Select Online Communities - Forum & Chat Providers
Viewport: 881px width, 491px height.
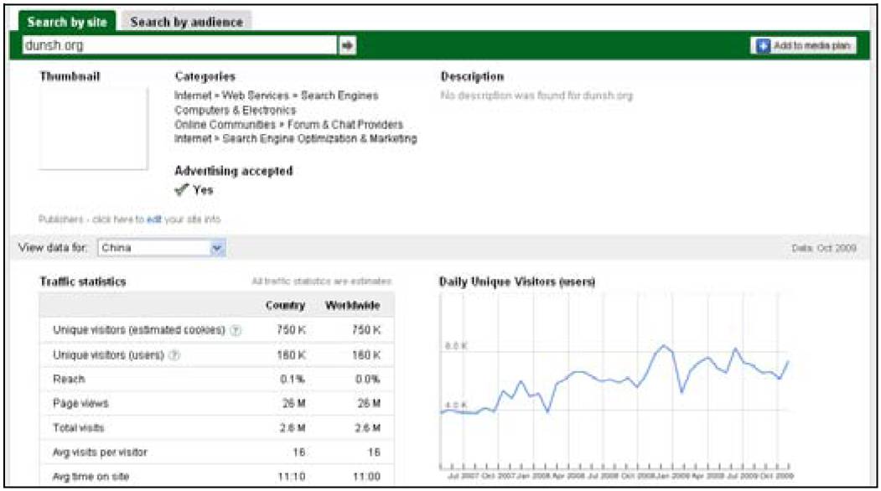pos(289,124)
